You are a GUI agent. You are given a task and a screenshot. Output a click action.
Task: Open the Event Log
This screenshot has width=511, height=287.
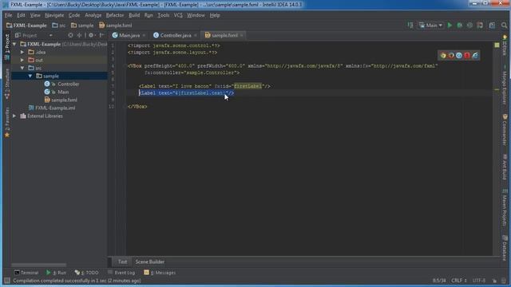pos(121,273)
